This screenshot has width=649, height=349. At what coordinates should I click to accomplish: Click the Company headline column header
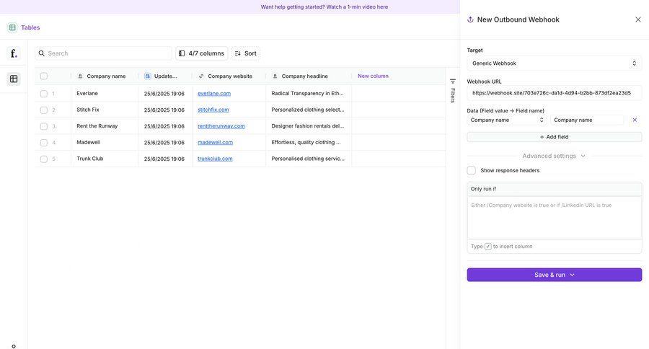309,76
